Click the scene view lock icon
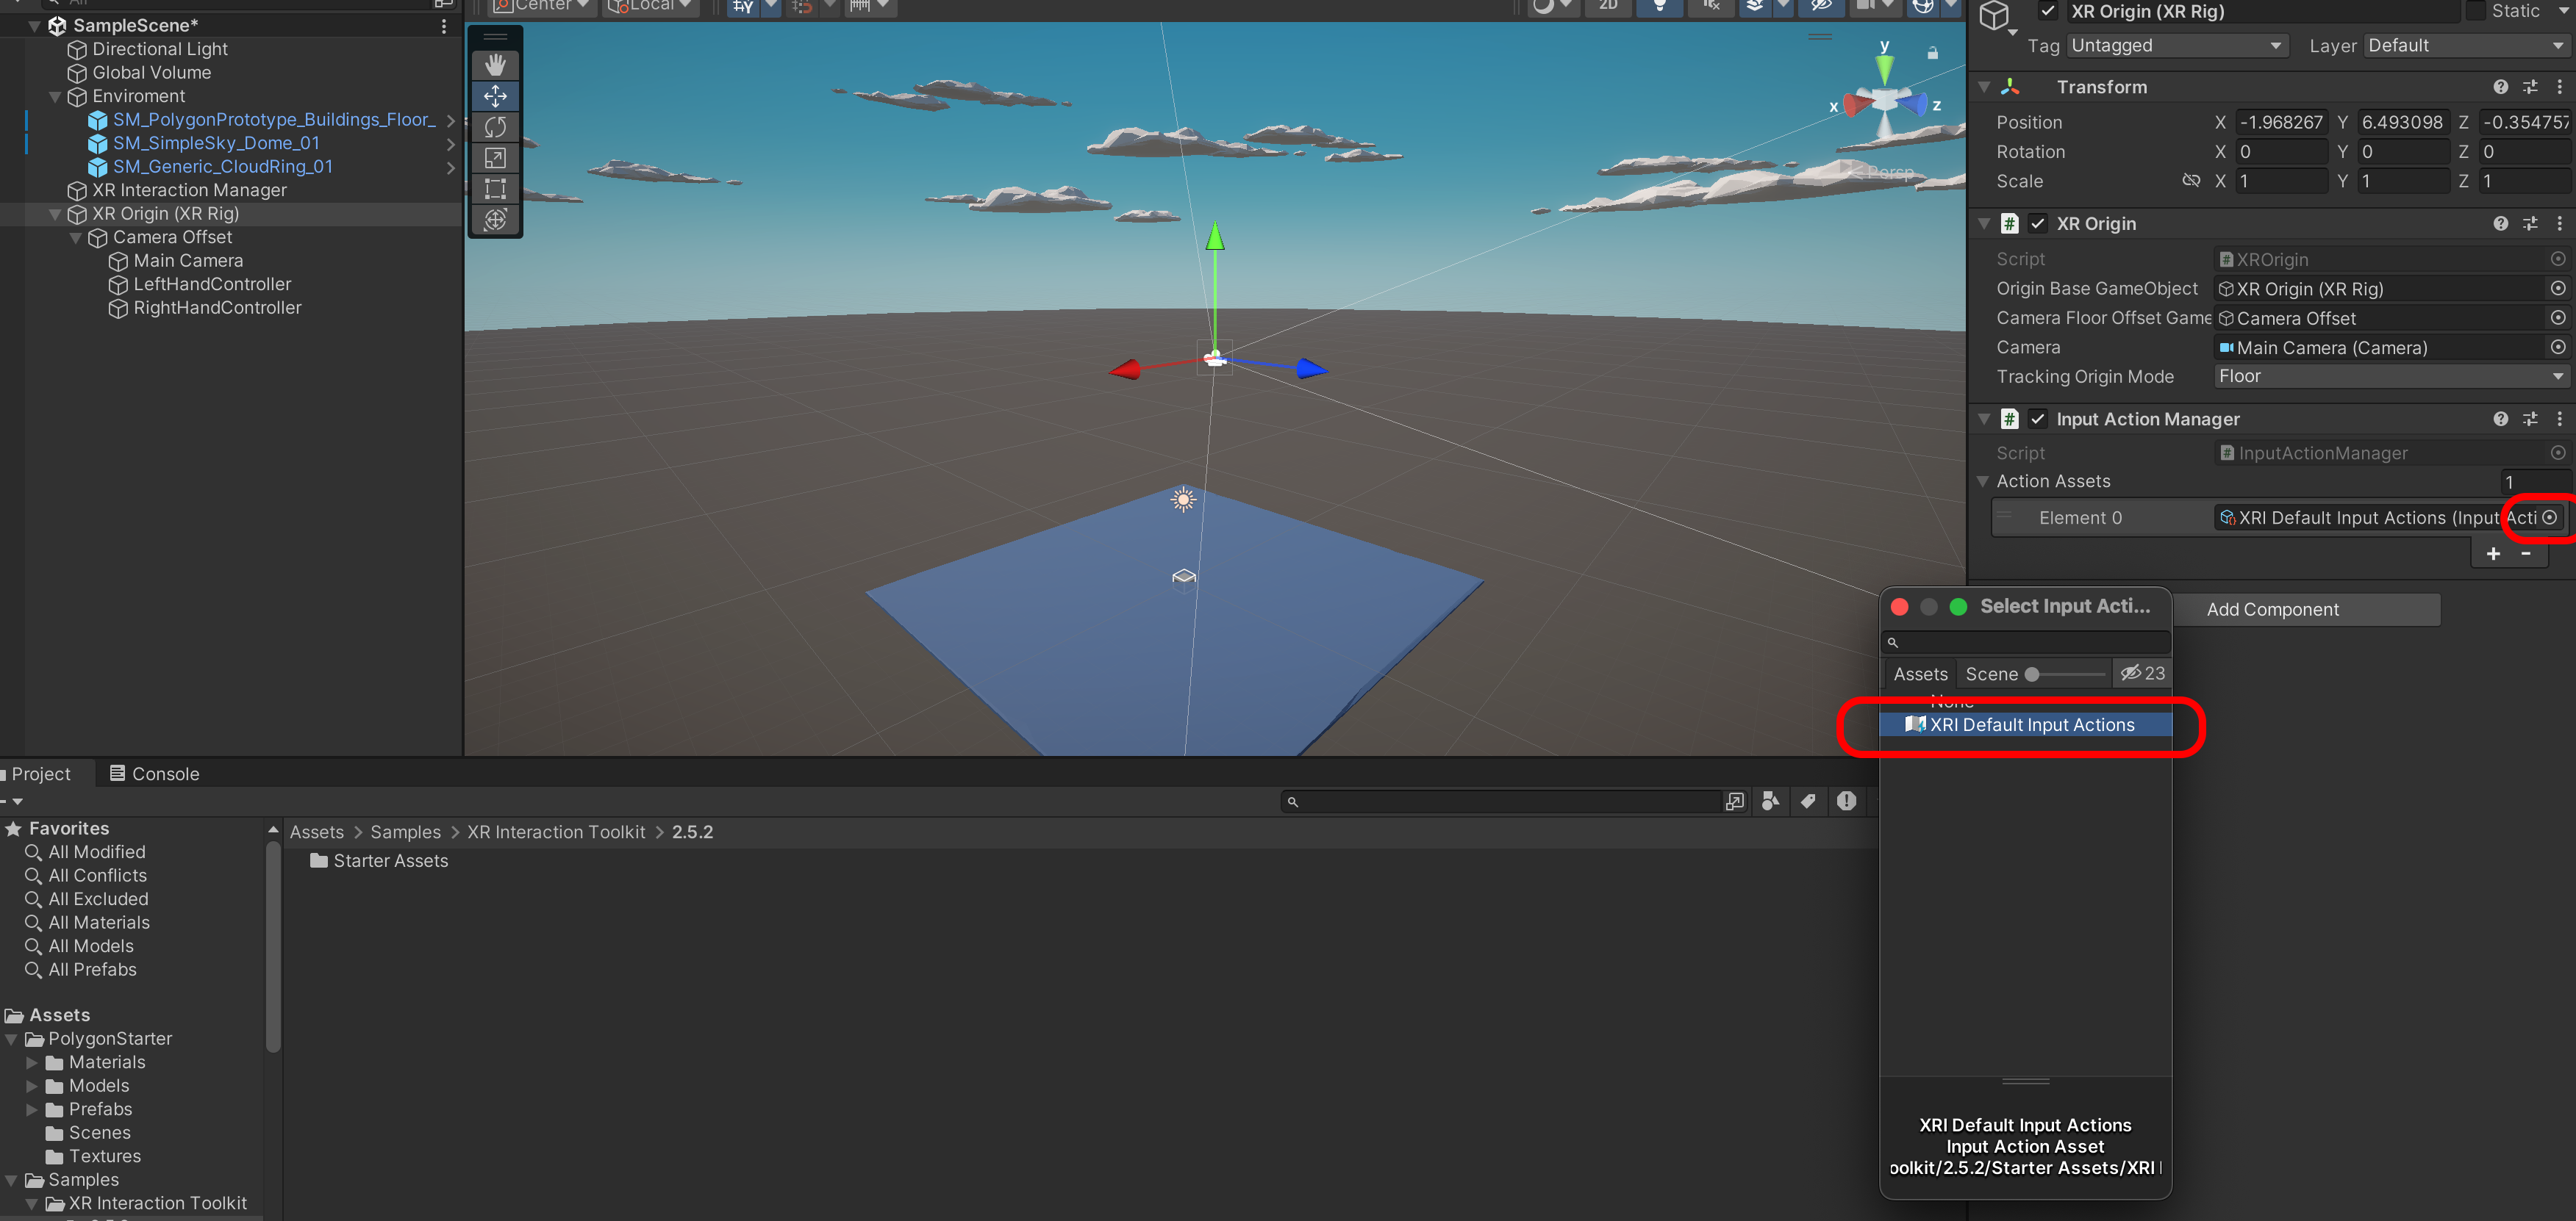Screen dimensions: 2576x1221 coord(1932,52)
